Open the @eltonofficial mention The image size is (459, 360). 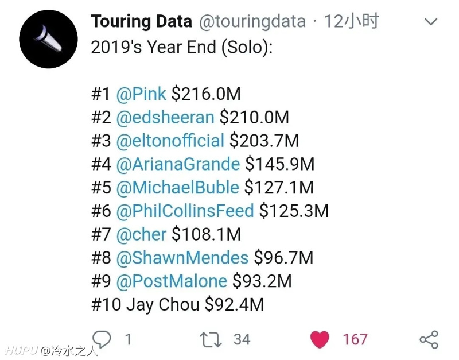coord(170,140)
